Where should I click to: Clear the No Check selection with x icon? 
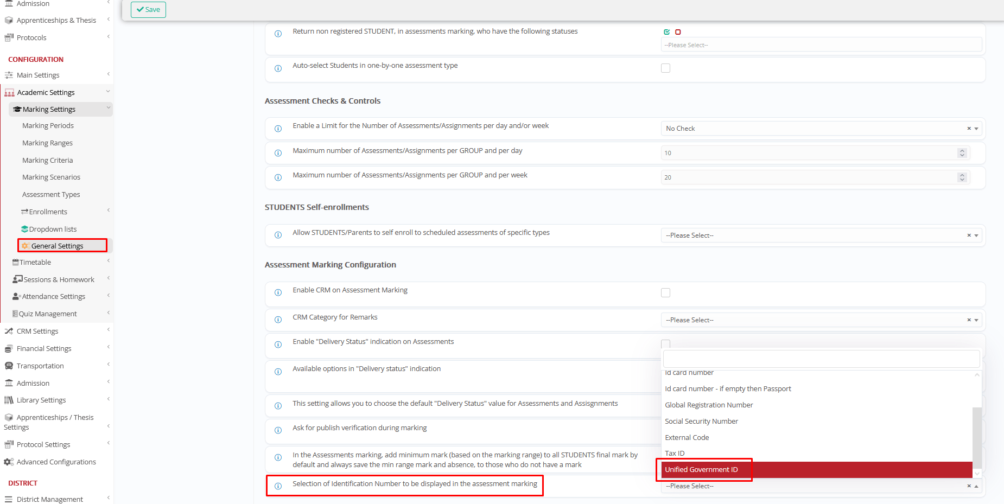click(969, 129)
